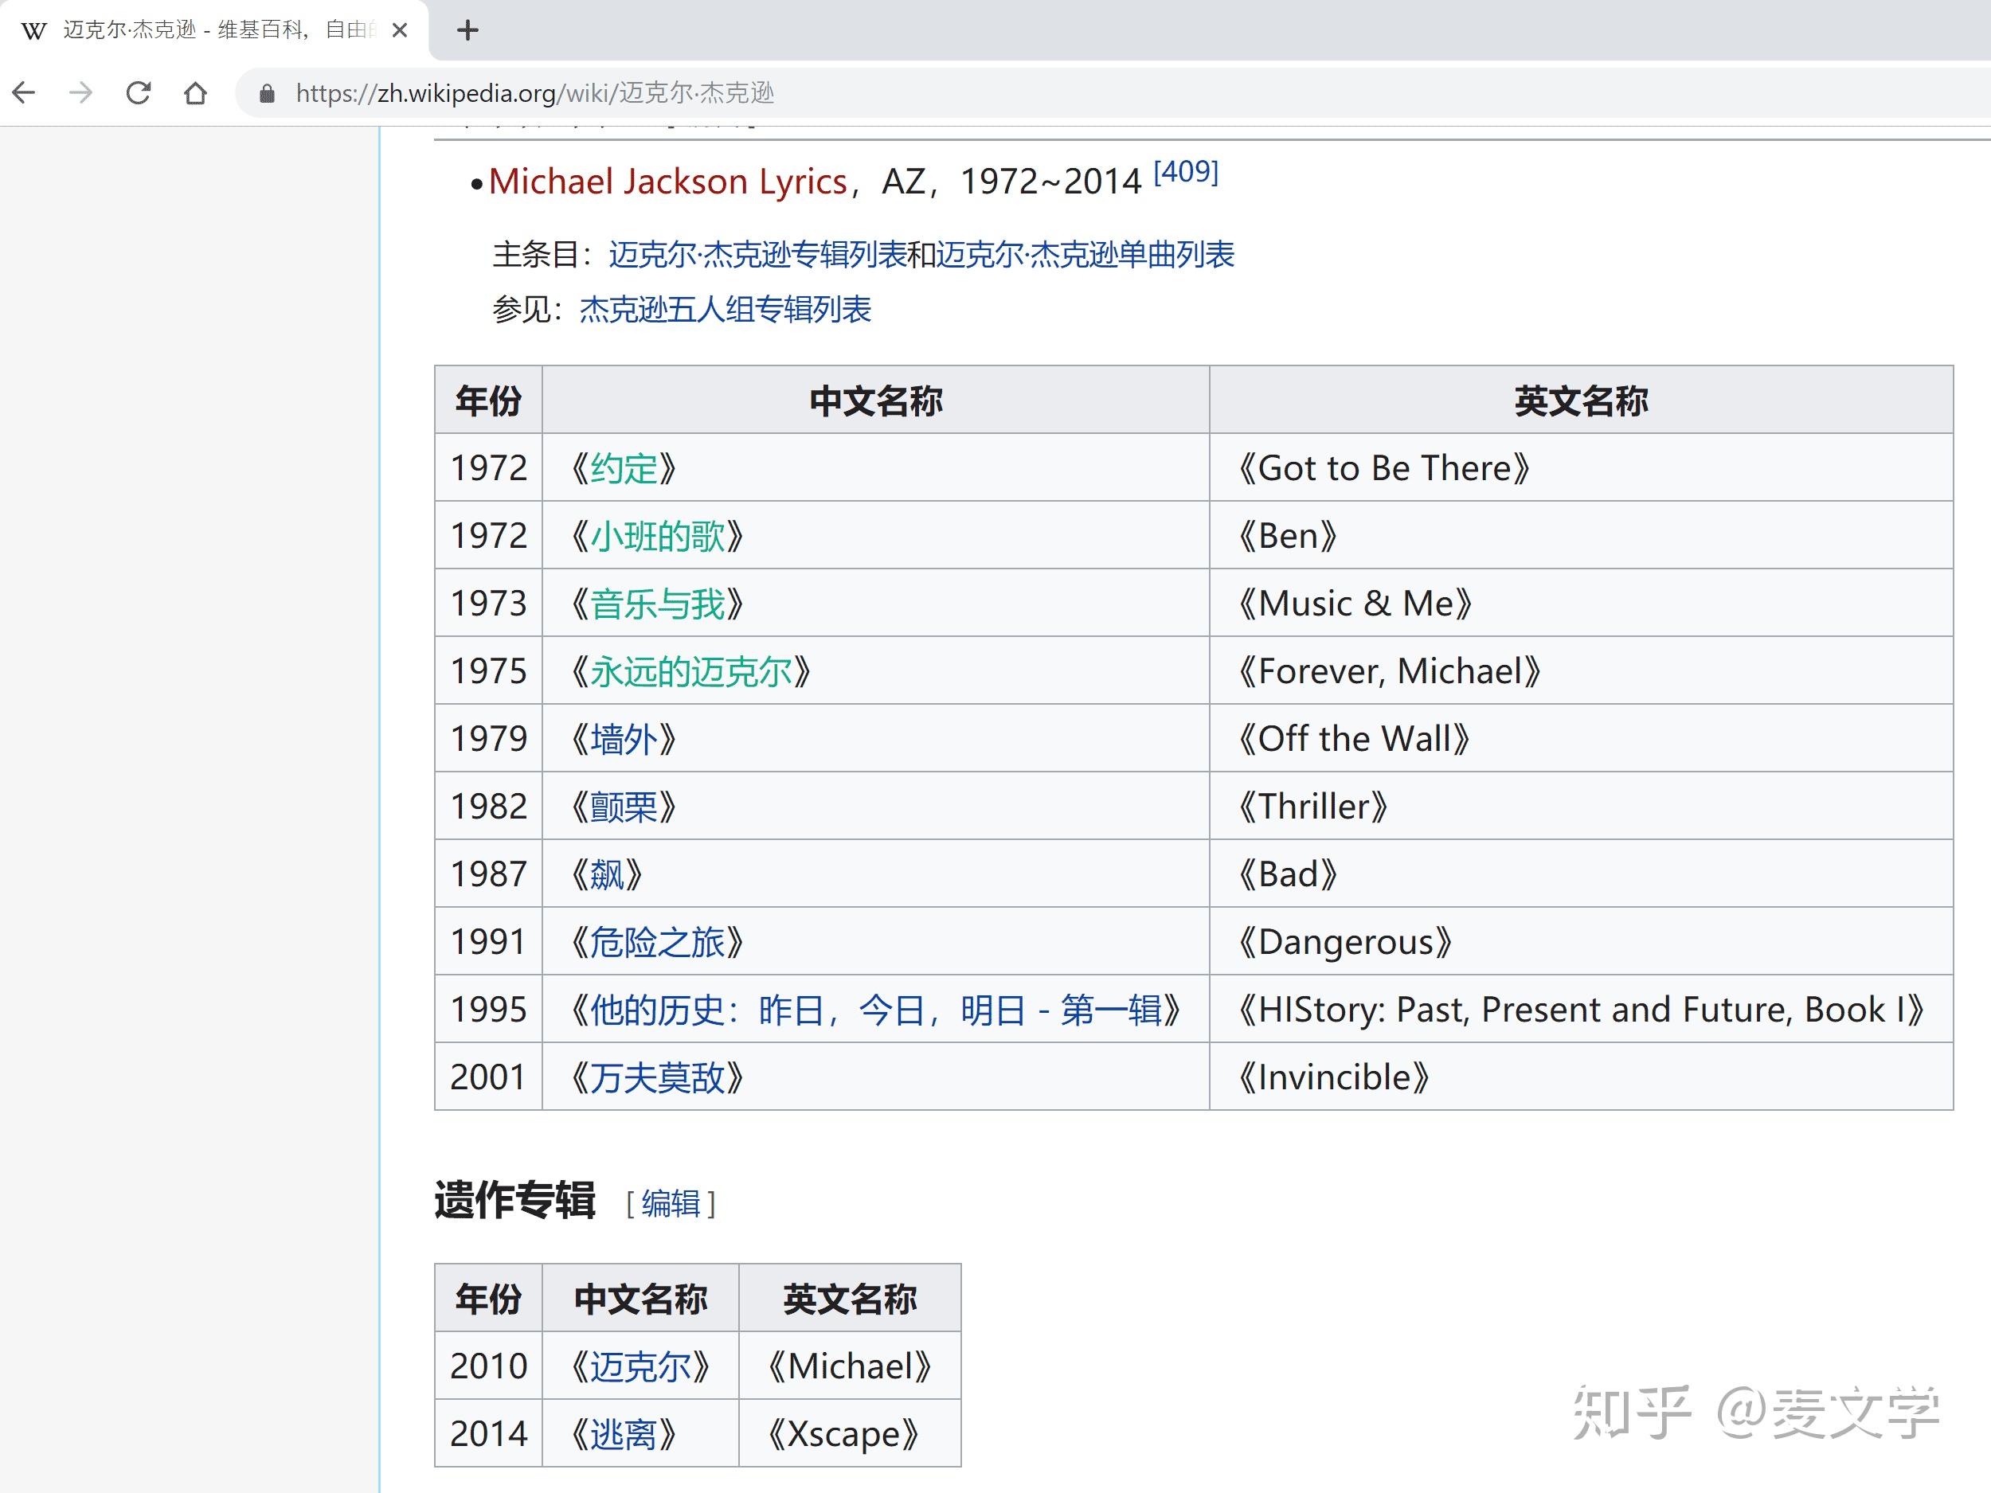Open a new tab with plus icon
Screen dimensions: 1991x1493
pyautogui.click(x=467, y=30)
